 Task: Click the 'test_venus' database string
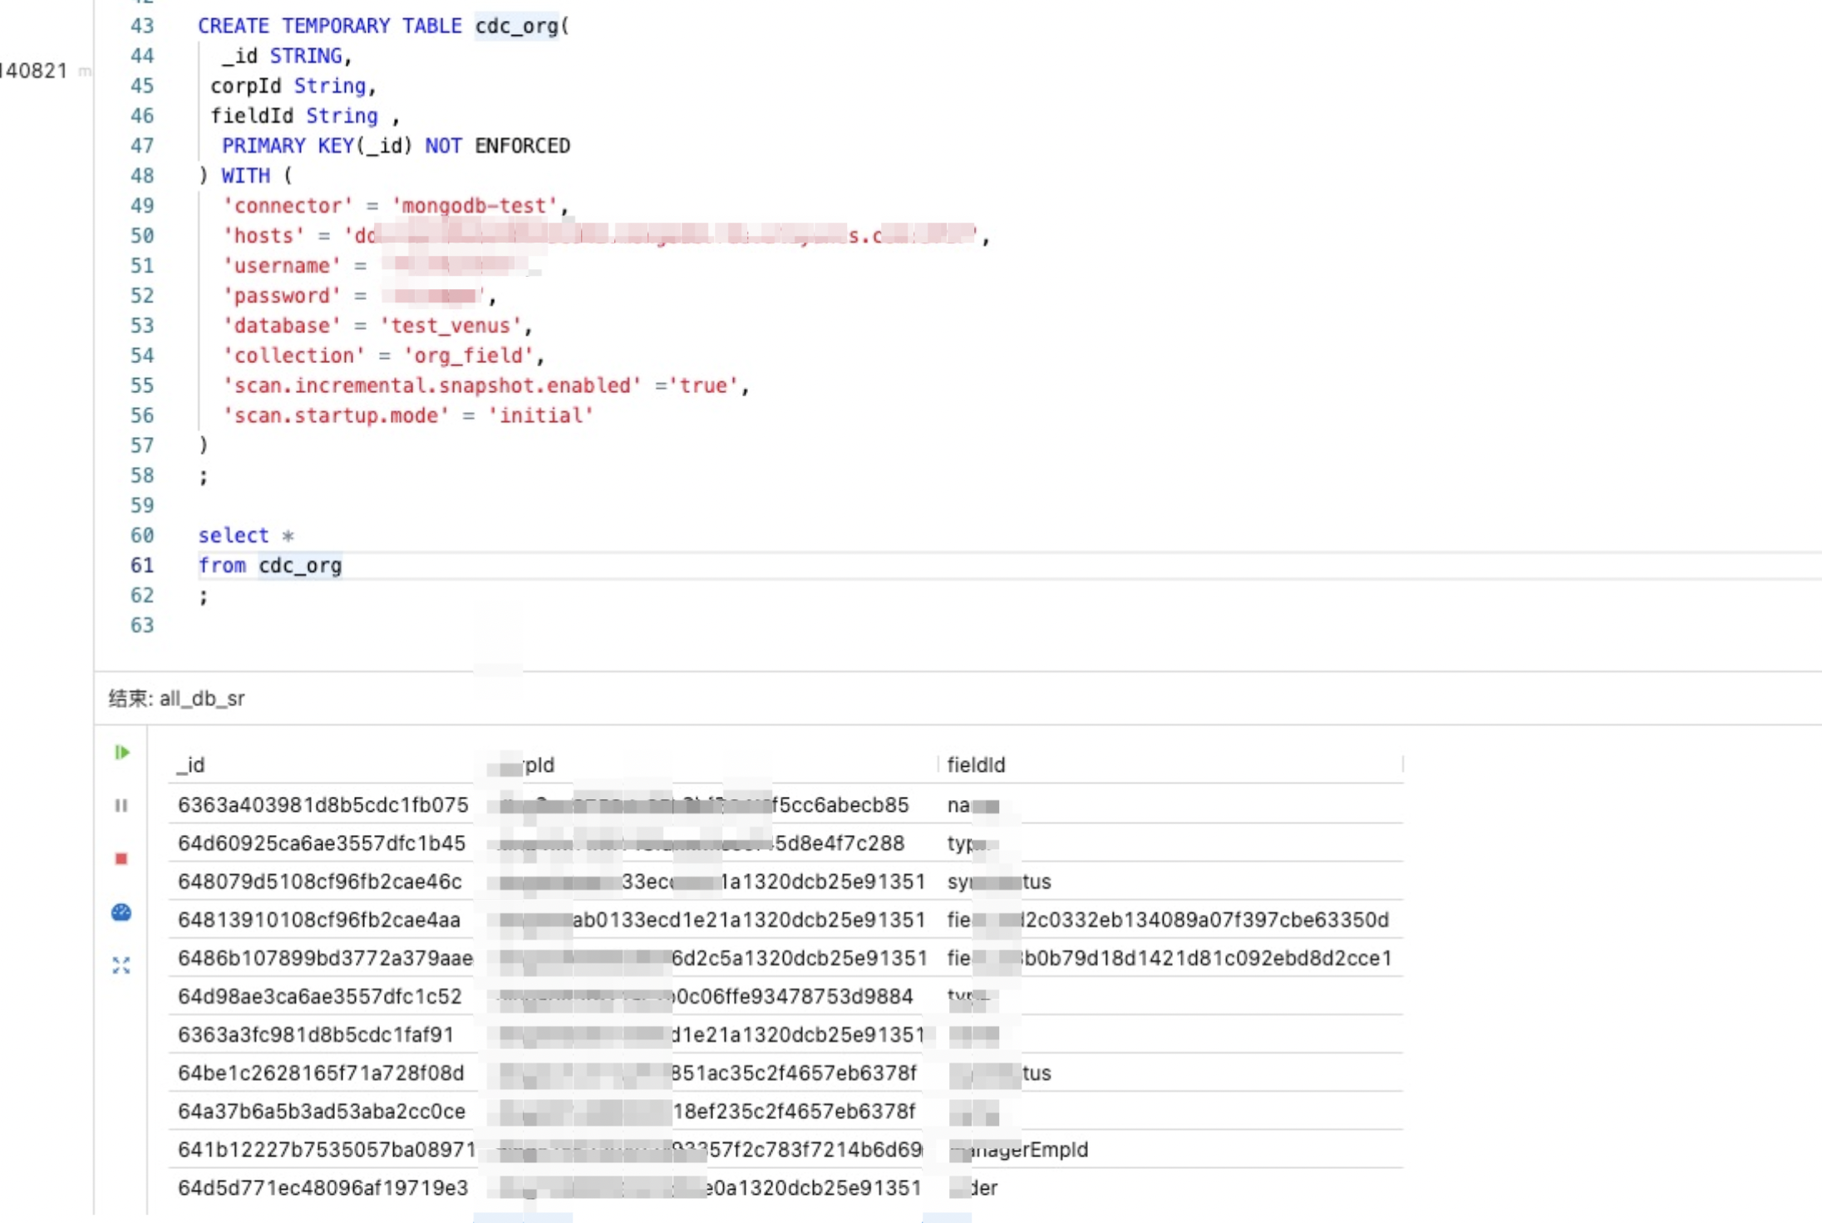point(451,326)
